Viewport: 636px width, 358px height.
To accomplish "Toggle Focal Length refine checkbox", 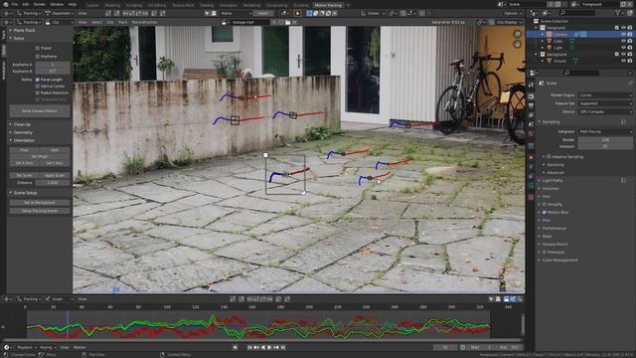I will point(38,80).
